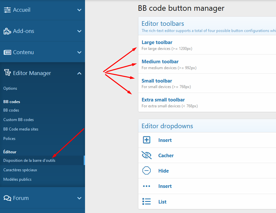
Task: Open the Extra small toolbar configuration
Action: coord(163,100)
